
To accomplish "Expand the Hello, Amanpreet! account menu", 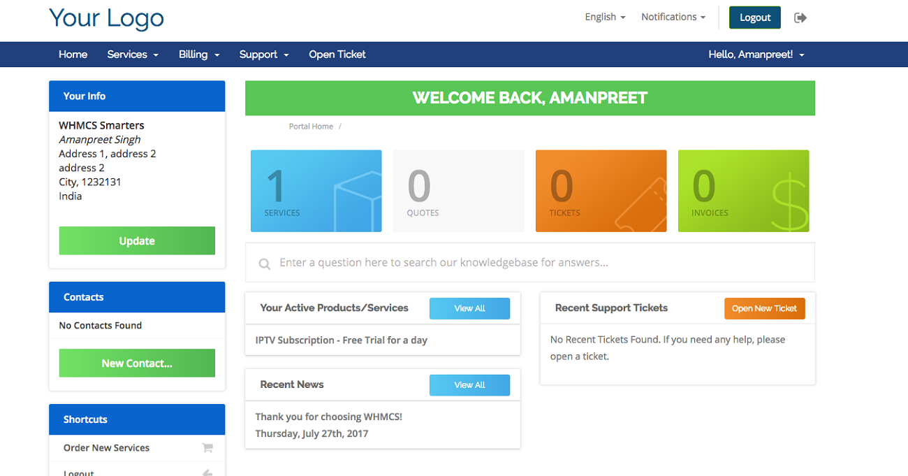I will tap(756, 55).
